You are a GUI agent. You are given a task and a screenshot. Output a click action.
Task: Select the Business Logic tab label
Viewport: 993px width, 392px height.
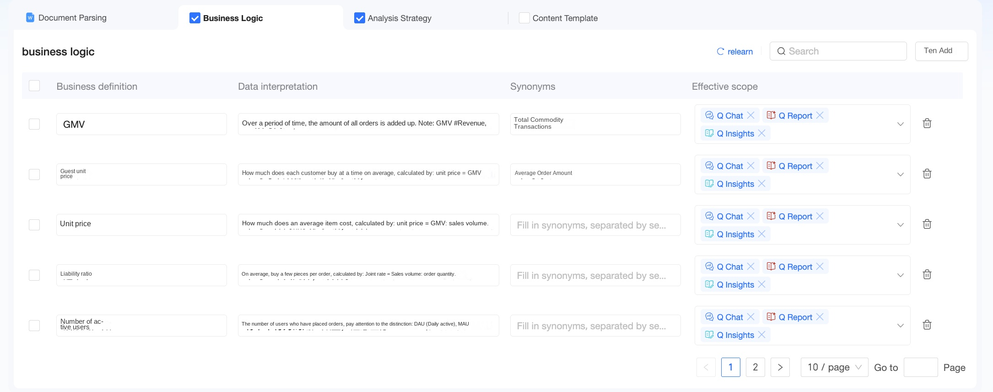tap(233, 18)
